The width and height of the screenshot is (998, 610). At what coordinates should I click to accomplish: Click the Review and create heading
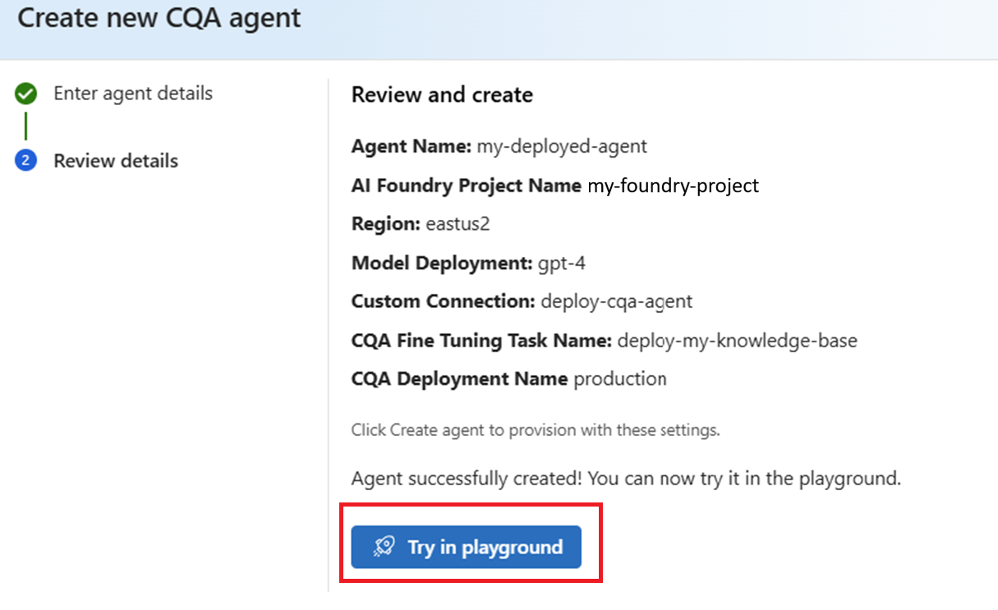tap(442, 95)
